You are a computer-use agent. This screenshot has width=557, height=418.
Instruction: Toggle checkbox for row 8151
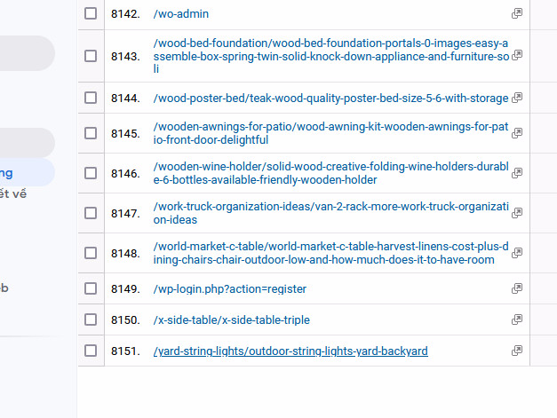coord(91,351)
